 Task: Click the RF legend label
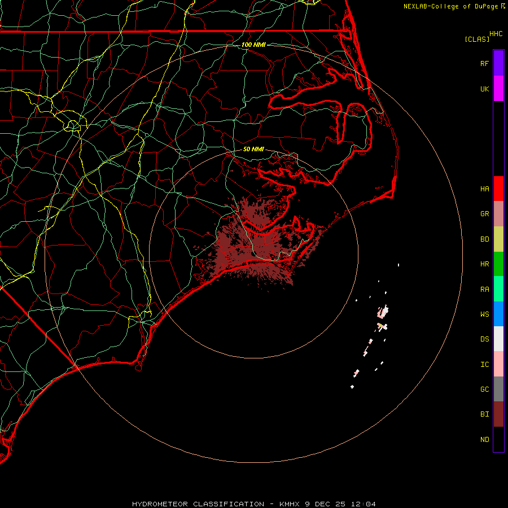click(x=484, y=63)
